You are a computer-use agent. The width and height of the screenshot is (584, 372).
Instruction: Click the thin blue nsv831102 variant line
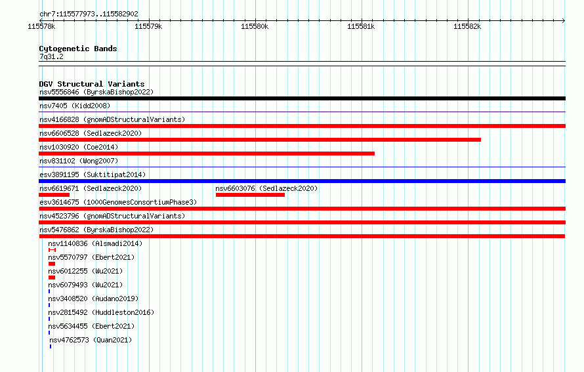(x=302, y=167)
